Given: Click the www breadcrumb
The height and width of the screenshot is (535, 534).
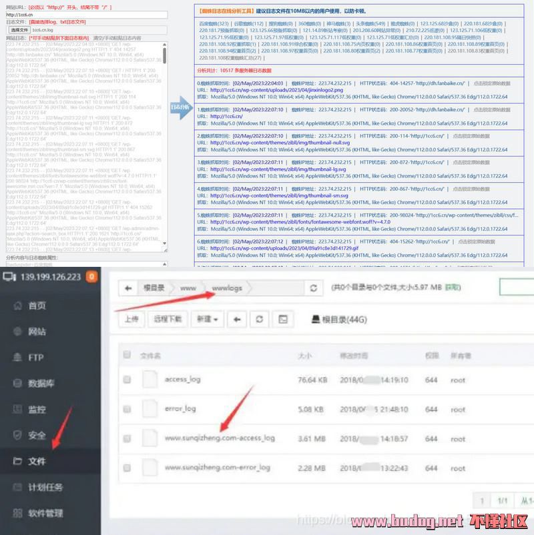Looking at the screenshot, I should [x=188, y=288].
